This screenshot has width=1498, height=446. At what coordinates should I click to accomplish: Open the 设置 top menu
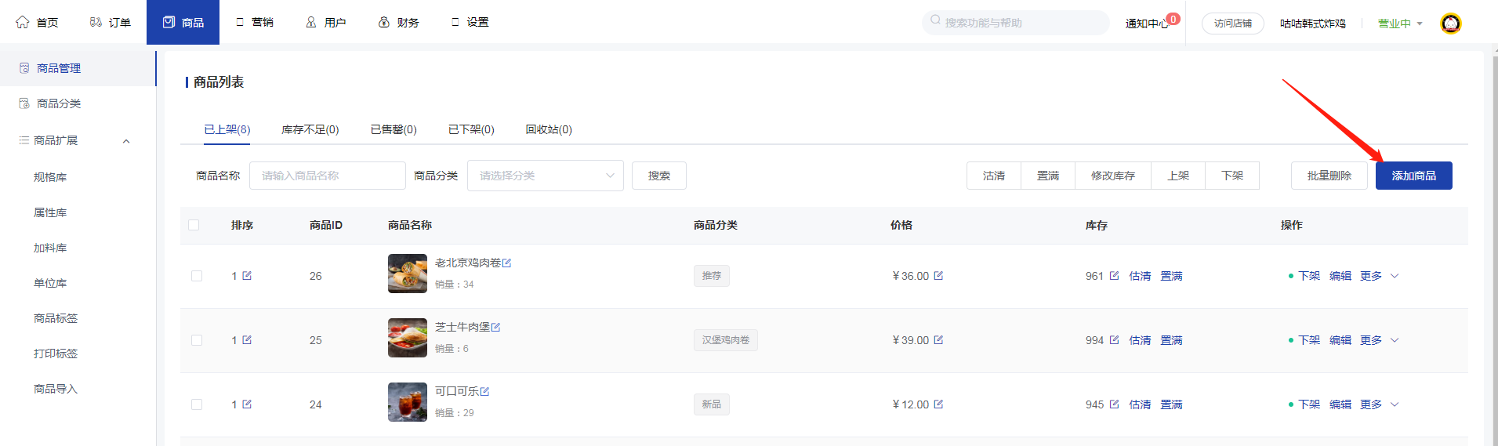(470, 22)
